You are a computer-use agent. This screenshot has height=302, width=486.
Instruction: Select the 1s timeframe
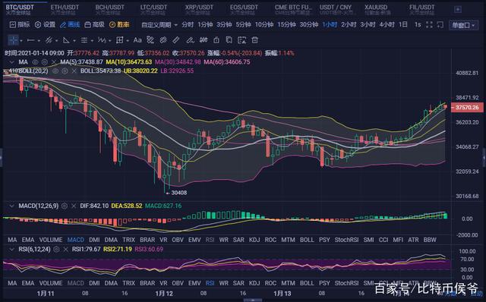(x=418, y=25)
